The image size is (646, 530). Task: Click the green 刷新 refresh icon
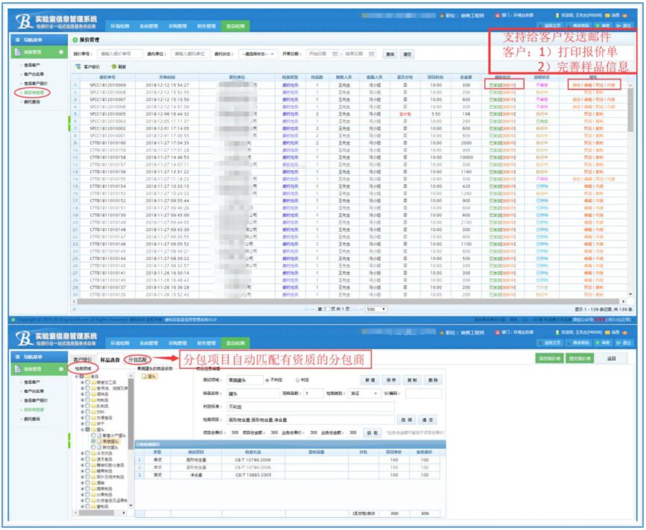click(113, 66)
